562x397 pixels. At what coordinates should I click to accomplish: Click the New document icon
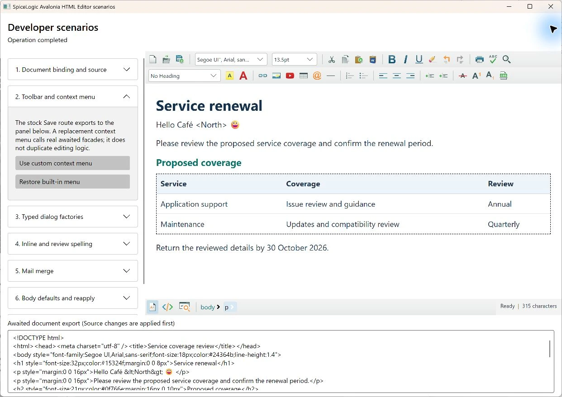click(153, 59)
